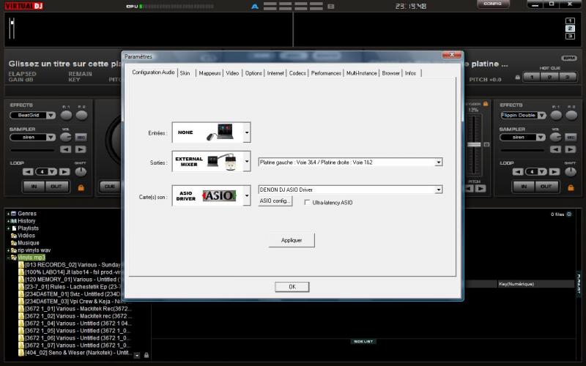This screenshot has height=366, width=586.
Task: Open the Performances tab
Action: coord(326,73)
